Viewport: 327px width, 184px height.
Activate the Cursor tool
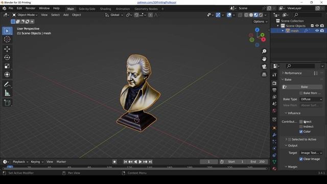coord(7,39)
